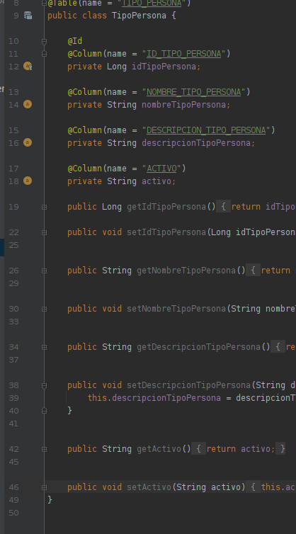Screen dimensions: 296x534
Task: Click the getDescripcionTipoPersona method name
Action: click(198, 347)
